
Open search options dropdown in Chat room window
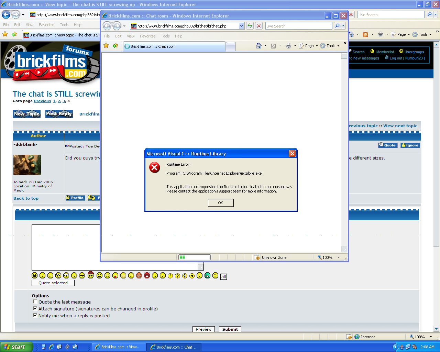[x=343, y=26]
